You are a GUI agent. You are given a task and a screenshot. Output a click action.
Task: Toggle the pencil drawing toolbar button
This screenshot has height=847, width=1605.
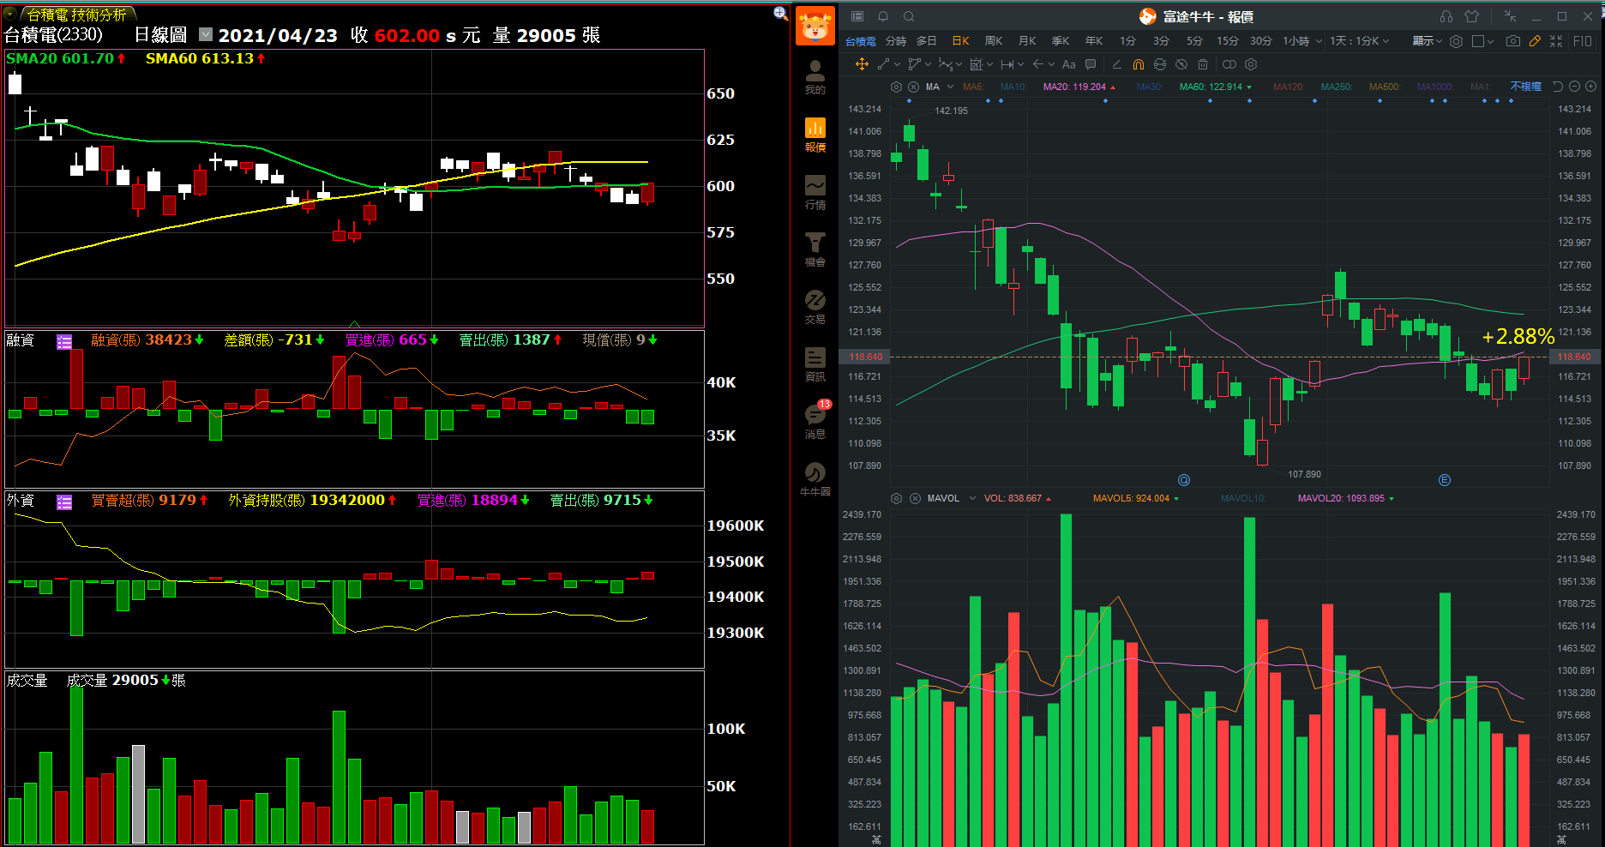point(1535,41)
